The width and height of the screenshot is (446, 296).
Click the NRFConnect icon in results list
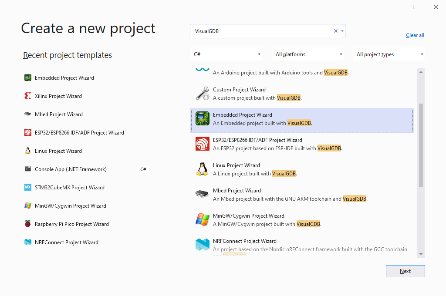(203, 245)
